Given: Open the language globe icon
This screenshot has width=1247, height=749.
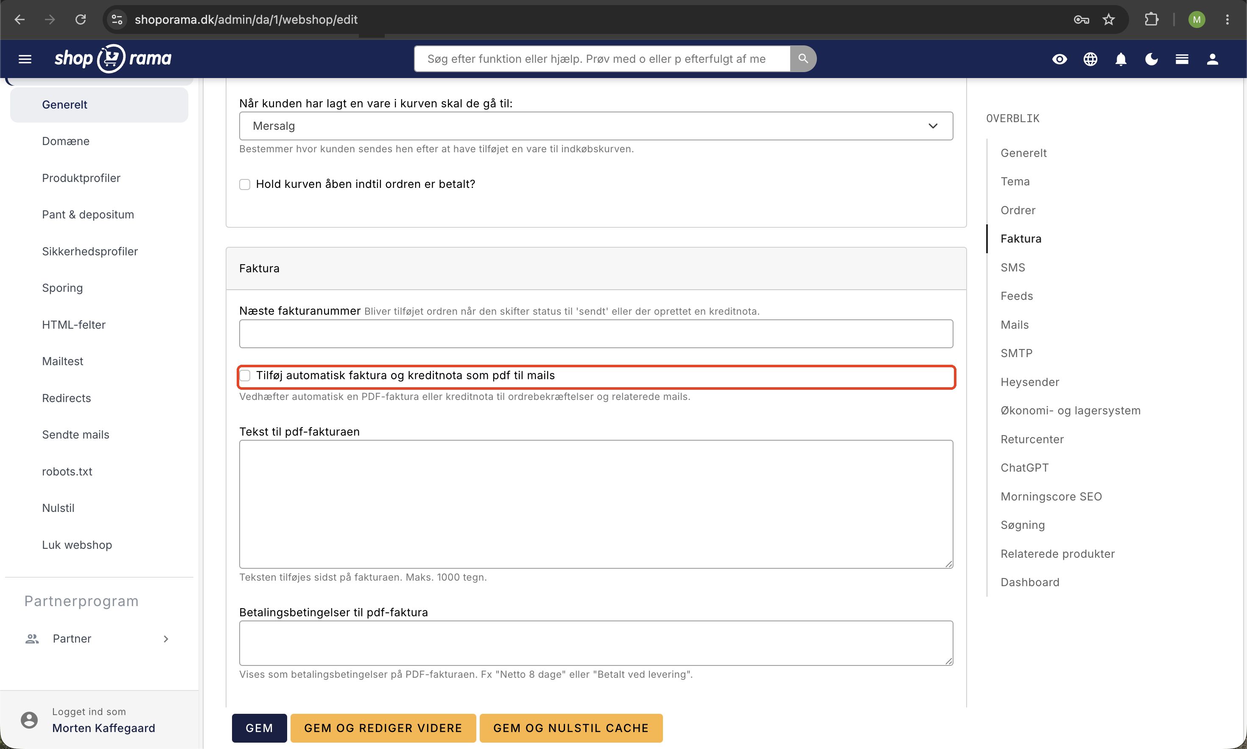Looking at the screenshot, I should click(x=1090, y=59).
